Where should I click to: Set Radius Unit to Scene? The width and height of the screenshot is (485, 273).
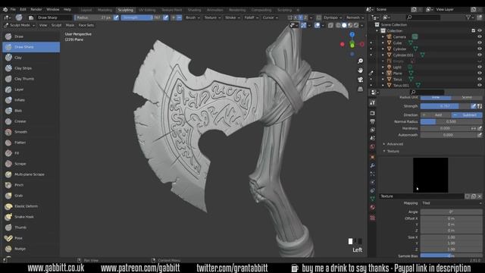pyautogui.click(x=467, y=97)
